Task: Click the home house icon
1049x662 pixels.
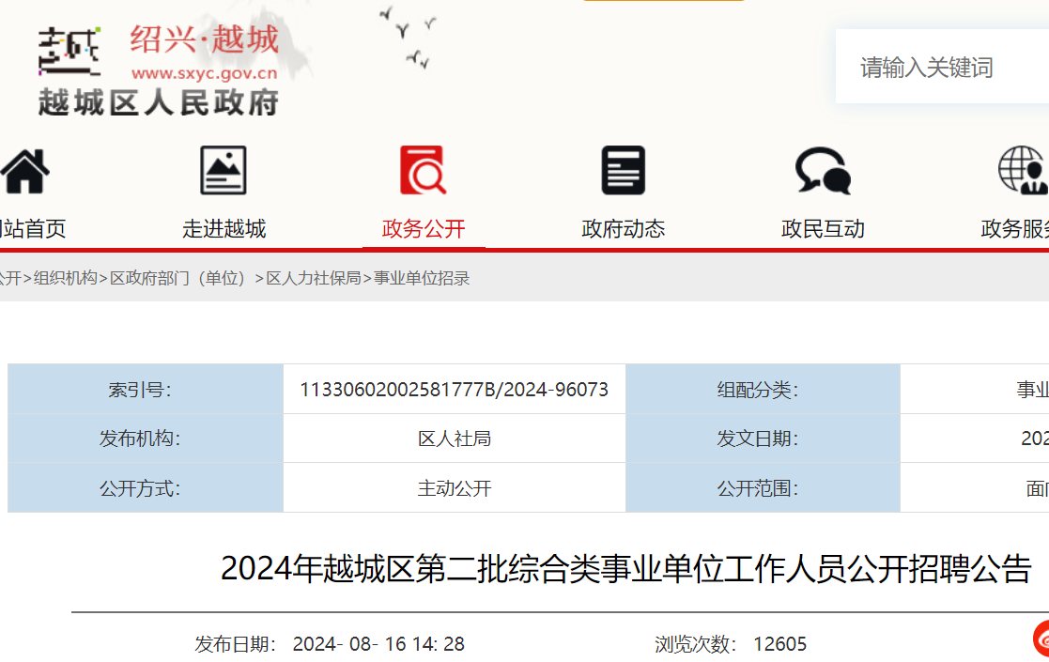Action: (24, 171)
